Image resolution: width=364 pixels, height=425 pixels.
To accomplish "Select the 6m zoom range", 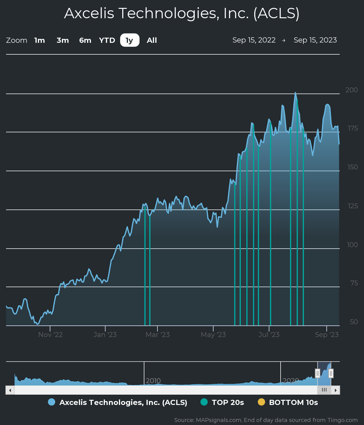I will (x=85, y=40).
